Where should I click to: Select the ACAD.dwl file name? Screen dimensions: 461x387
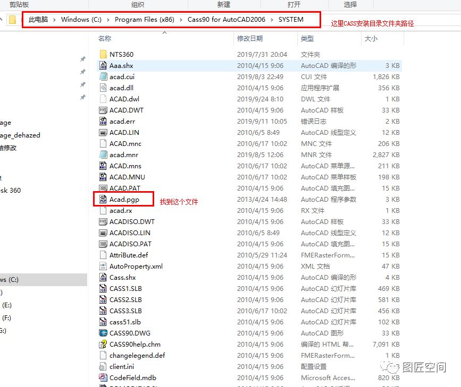click(124, 99)
